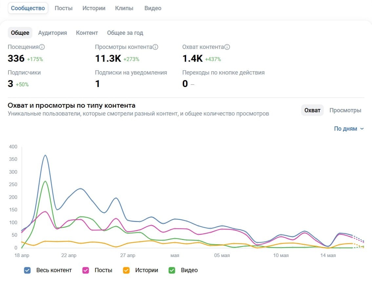Uncheck the Весь контент legend checkbox
This screenshot has height=281, width=372.
click(x=28, y=270)
